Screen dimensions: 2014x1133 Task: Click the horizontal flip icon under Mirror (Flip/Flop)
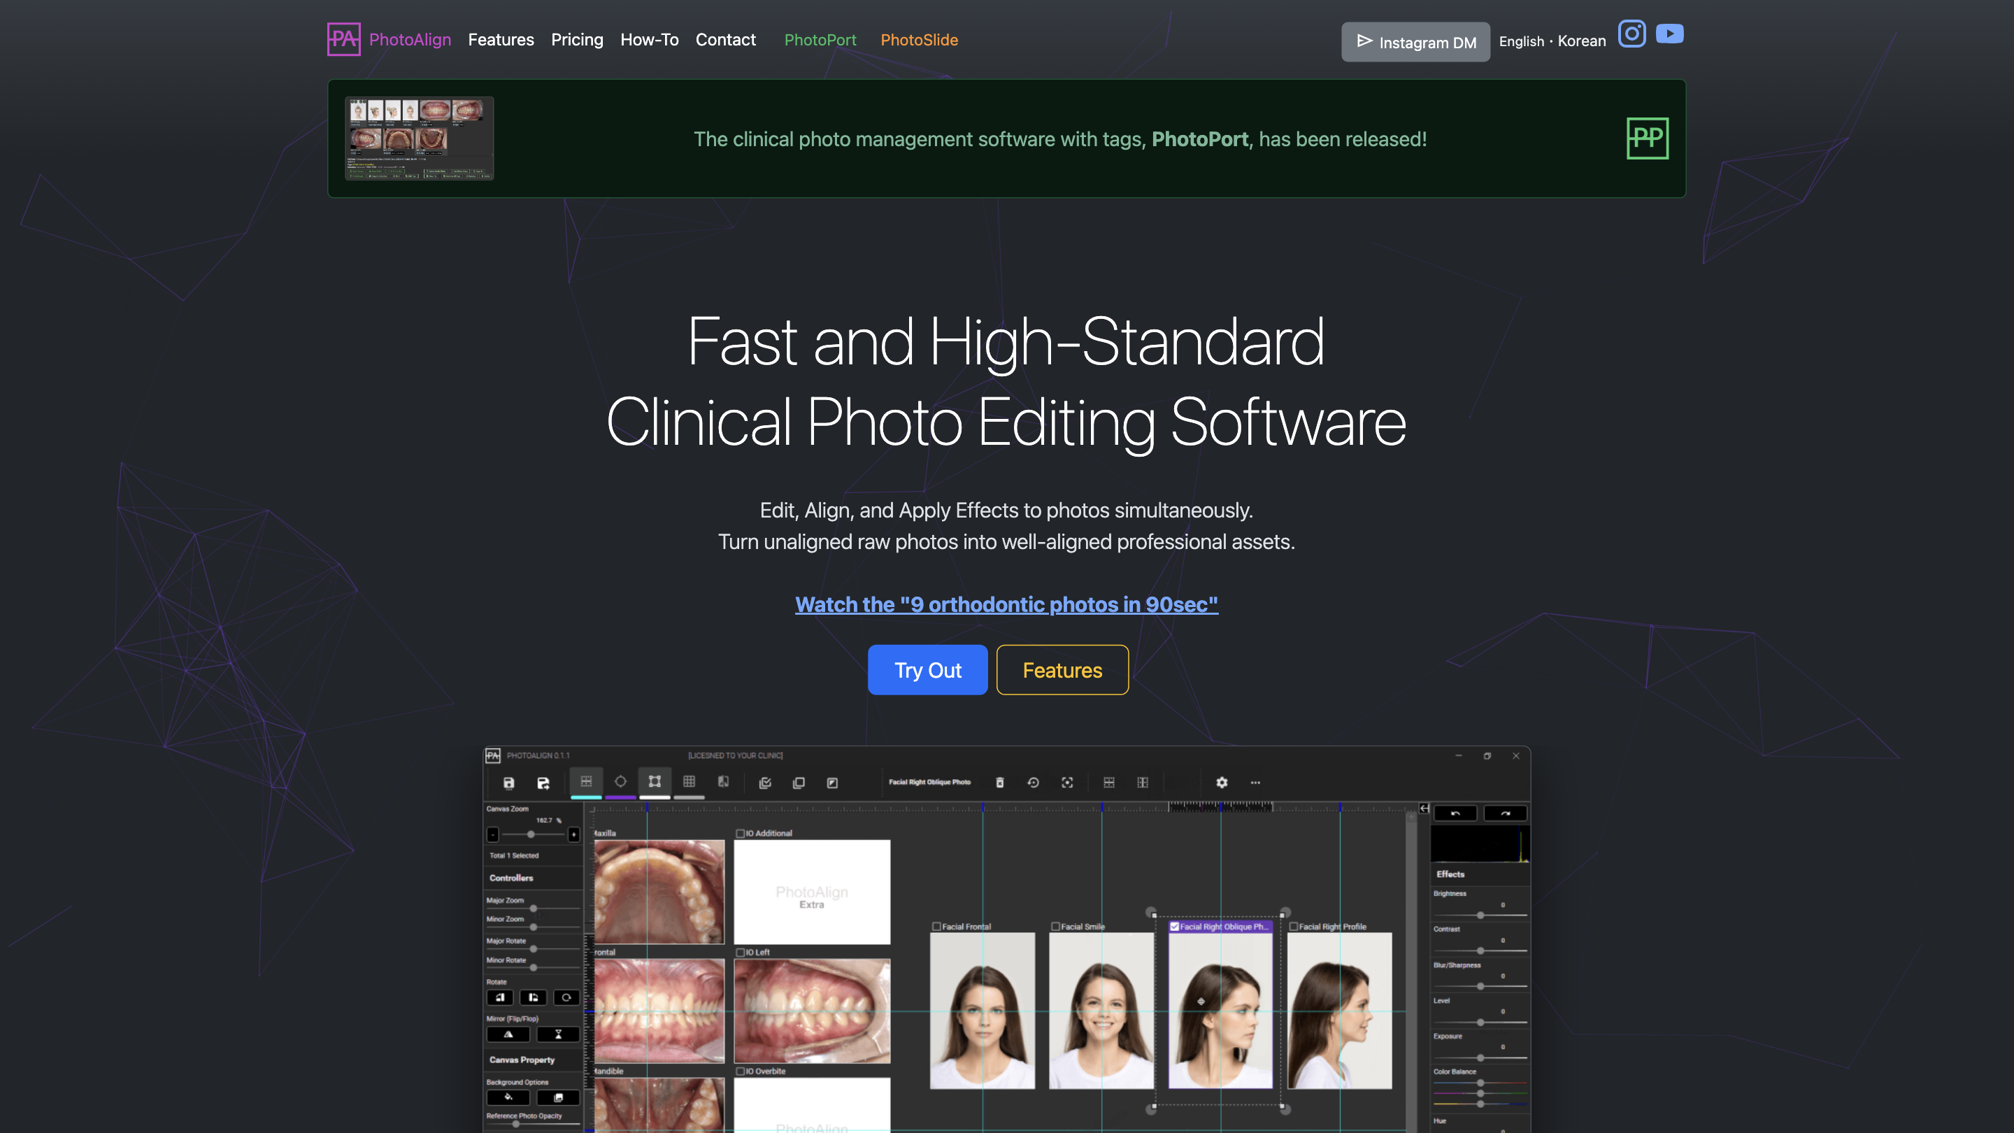point(509,1034)
